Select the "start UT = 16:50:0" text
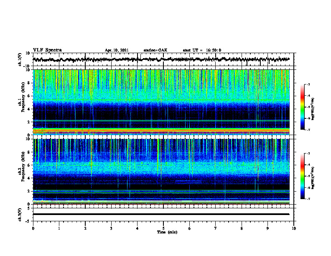Screen dimensions: 331x256 pos(202,50)
